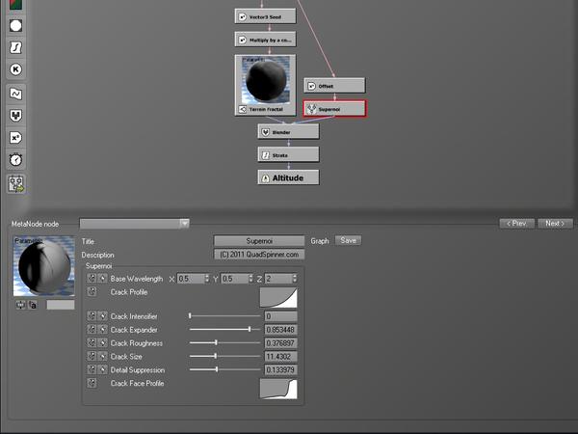578x434 pixels.
Task: Go to previous node with Prev button
Action: pyautogui.click(x=516, y=224)
